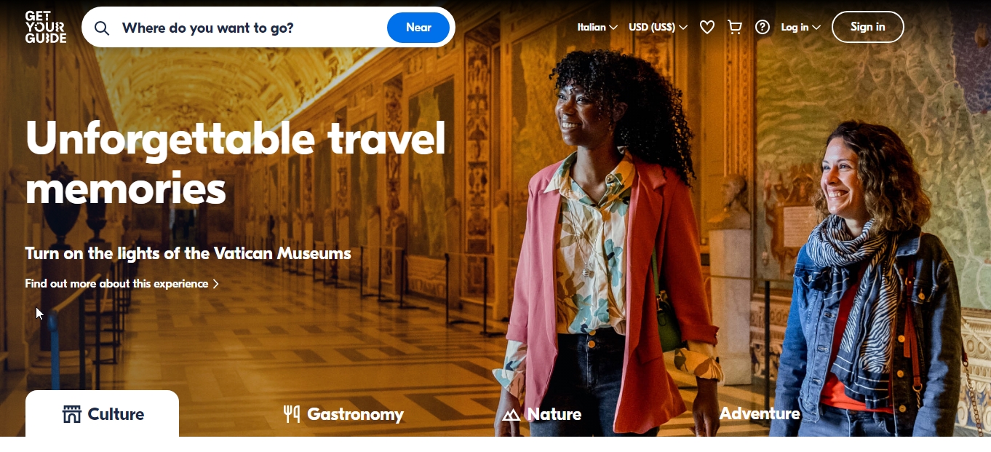Open Find out more about this experience
Viewport: 991px width, 452px height.
[x=122, y=284]
